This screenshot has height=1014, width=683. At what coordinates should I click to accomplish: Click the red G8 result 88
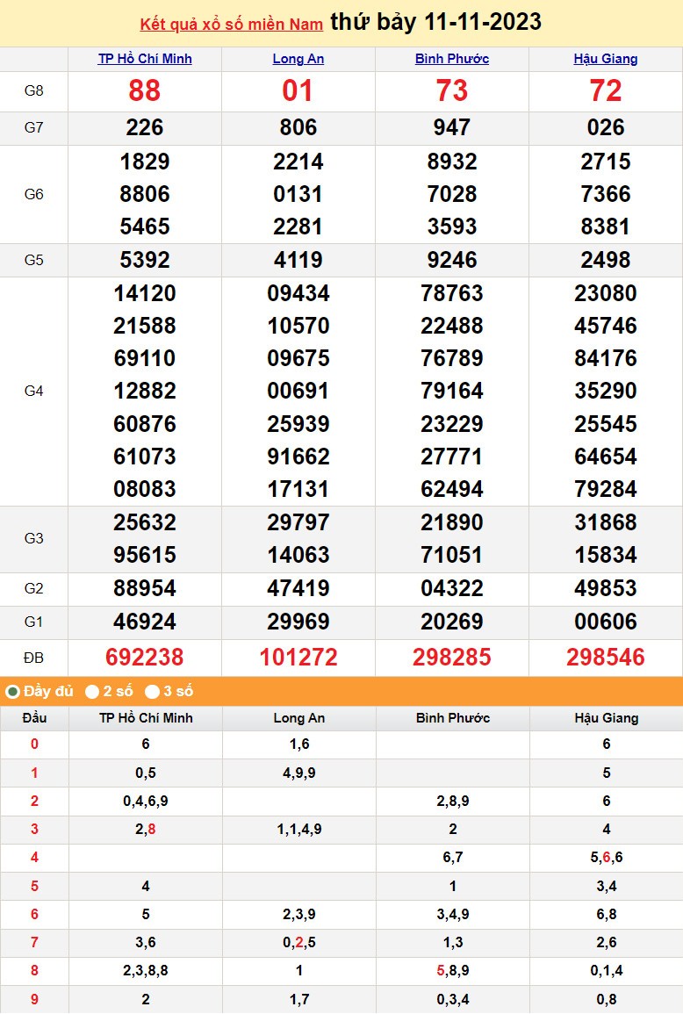tap(145, 91)
